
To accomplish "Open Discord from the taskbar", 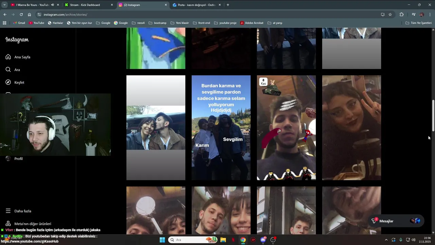I will pyautogui.click(x=263, y=240).
